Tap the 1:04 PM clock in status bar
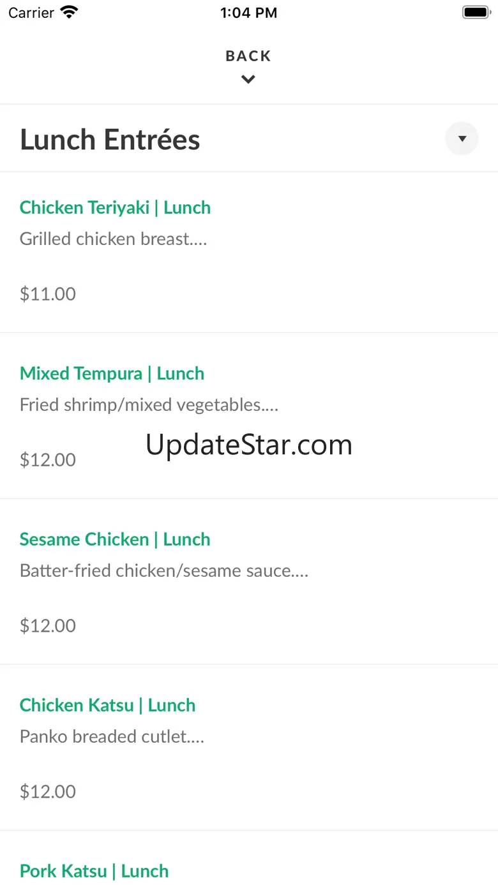 (248, 13)
